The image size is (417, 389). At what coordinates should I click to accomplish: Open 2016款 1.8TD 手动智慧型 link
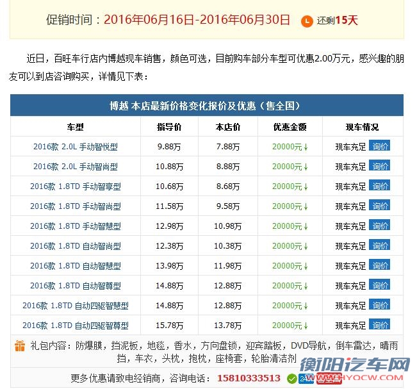[x=76, y=226]
